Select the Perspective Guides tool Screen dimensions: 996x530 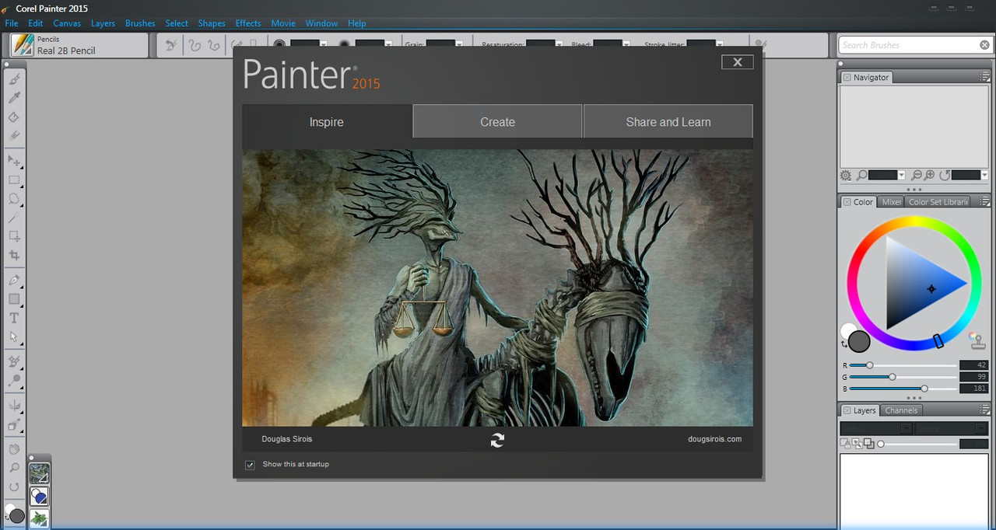click(14, 425)
